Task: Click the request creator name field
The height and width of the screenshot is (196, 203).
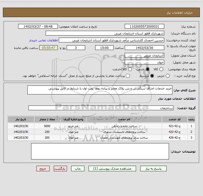Action: tap(112, 40)
